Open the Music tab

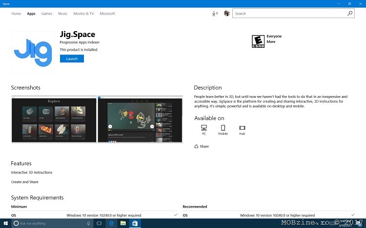point(63,14)
